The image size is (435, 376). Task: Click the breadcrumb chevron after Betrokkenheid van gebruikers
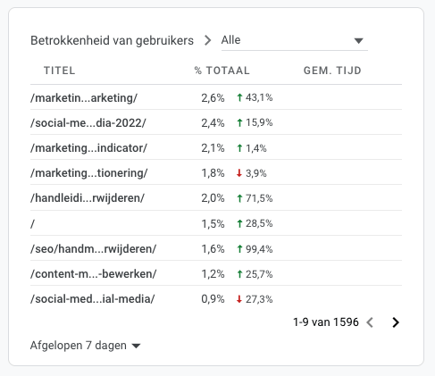coord(208,40)
